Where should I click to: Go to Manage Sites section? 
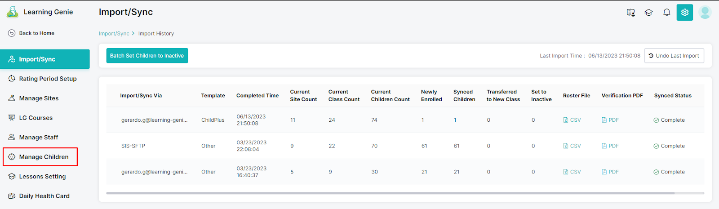coord(39,98)
